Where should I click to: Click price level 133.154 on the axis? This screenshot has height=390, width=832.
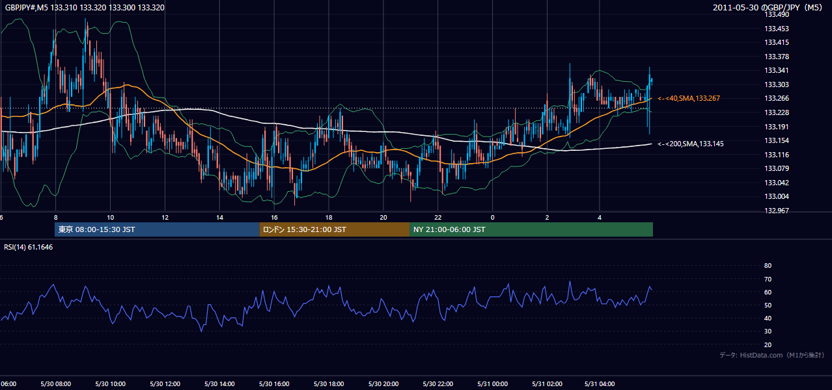click(x=777, y=140)
